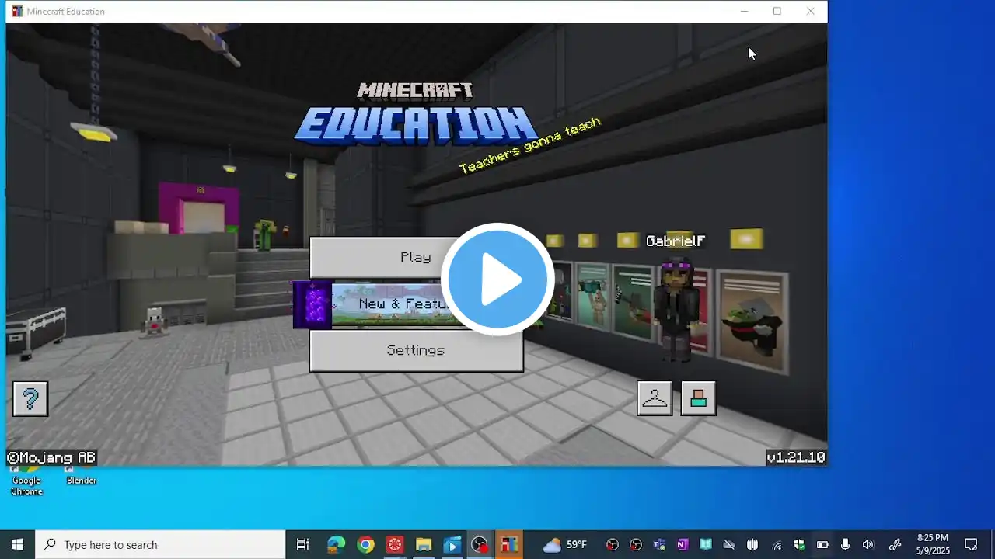Open the skin picker hanger icon
The image size is (995, 559).
655,398
